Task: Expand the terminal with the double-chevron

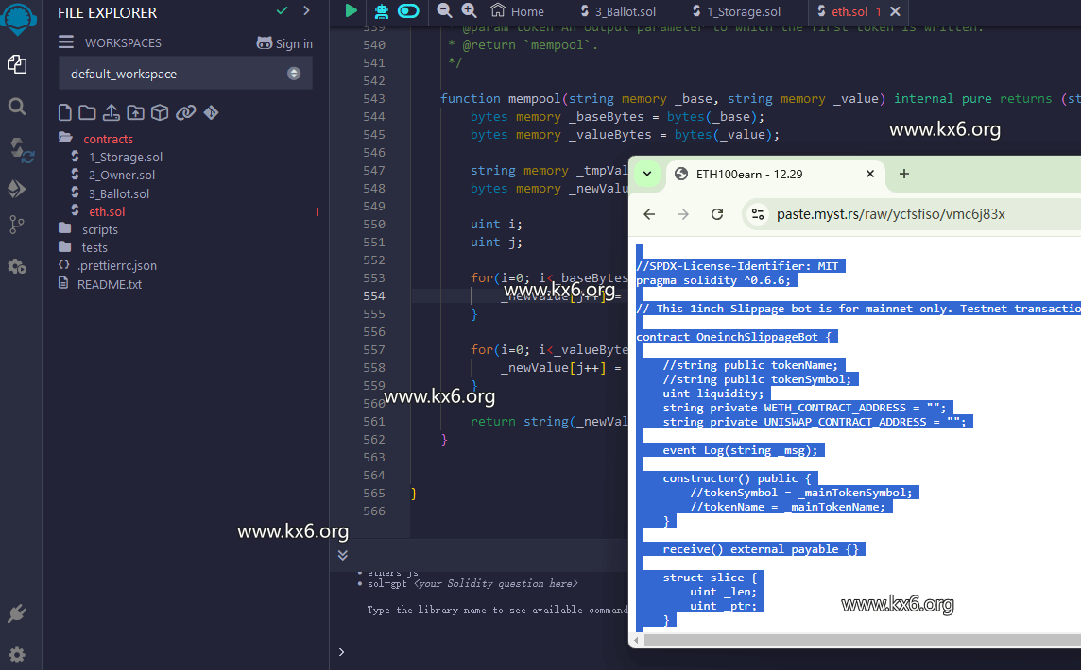Action: point(343,556)
